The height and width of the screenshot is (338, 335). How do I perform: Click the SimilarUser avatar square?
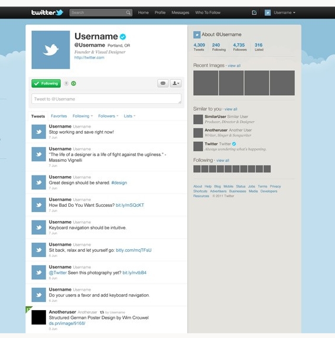198,119
